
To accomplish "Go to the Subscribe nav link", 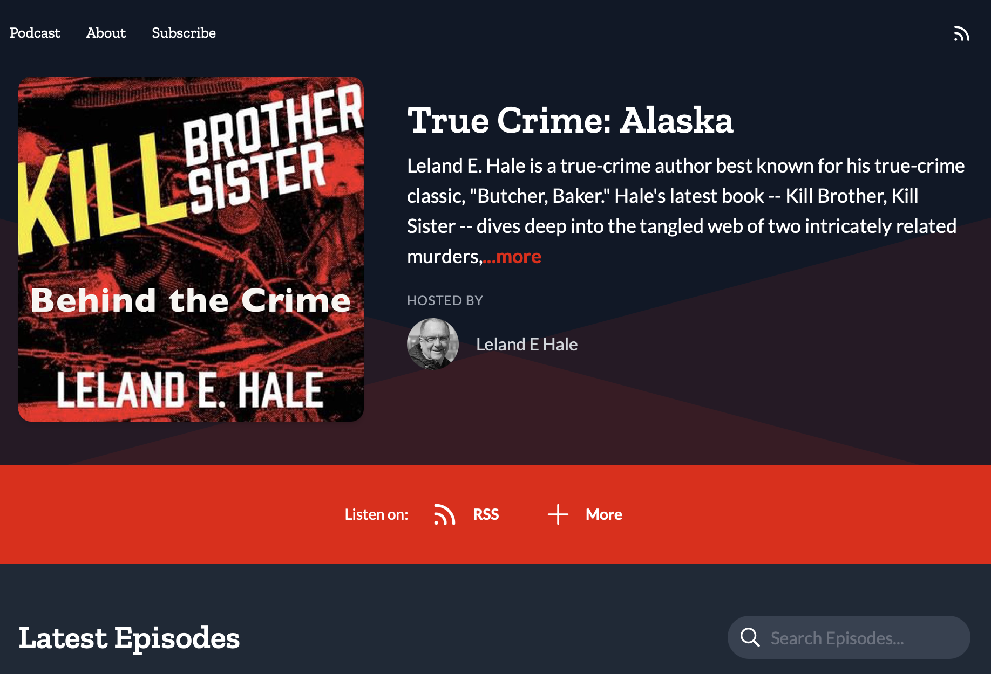I will (184, 33).
